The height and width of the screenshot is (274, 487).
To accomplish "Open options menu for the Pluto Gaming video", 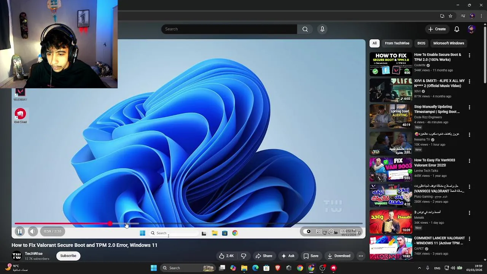I will [469, 187].
